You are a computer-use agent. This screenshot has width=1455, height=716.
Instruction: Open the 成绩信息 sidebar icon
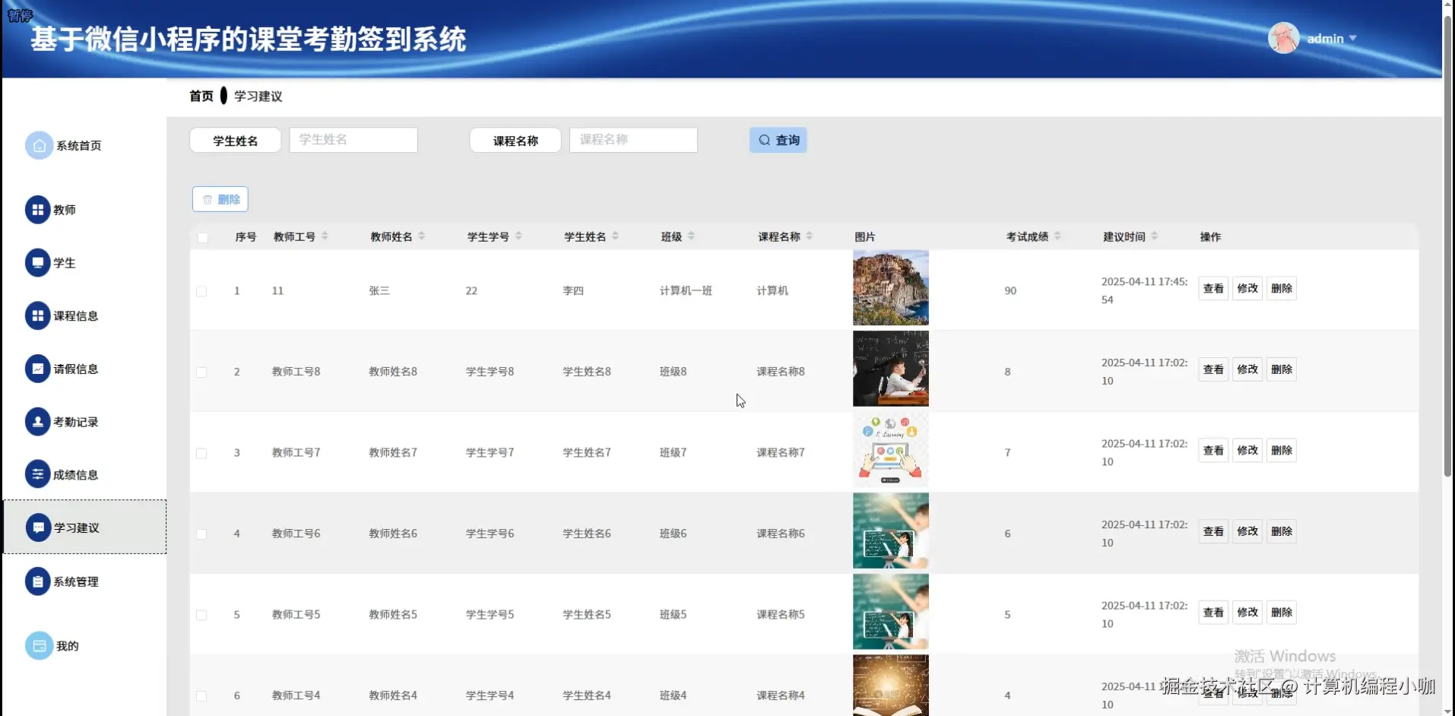click(x=39, y=474)
